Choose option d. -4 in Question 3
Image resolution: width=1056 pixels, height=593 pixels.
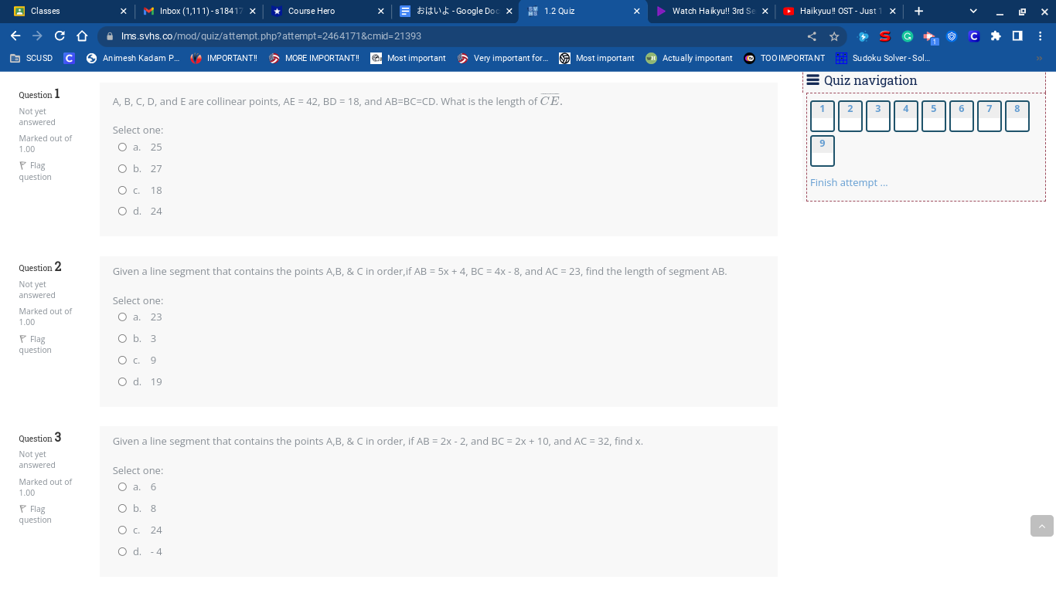[122, 552]
